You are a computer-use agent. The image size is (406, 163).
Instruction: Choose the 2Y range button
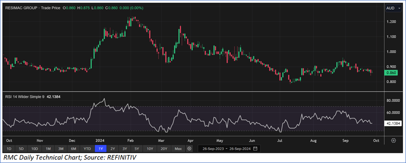tap(113, 149)
